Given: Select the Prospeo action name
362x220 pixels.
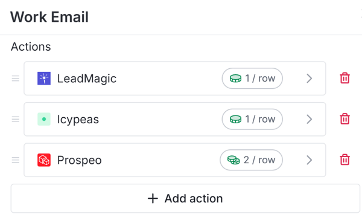Looking at the screenshot, I should point(80,160).
